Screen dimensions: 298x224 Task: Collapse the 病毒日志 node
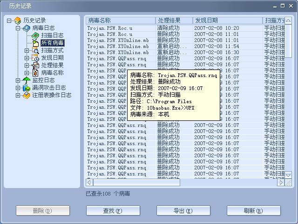coord(18,28)
